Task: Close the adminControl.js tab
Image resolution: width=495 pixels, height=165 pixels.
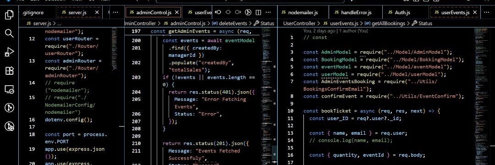Action: [177, 12]
